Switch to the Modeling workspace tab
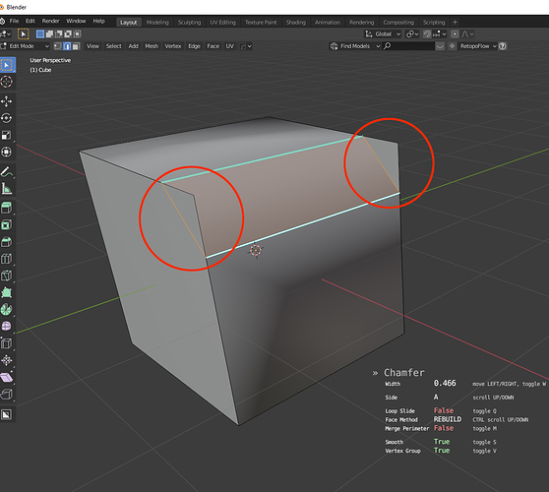Viewport: 549px width, 492px height. tap(157, 22)
